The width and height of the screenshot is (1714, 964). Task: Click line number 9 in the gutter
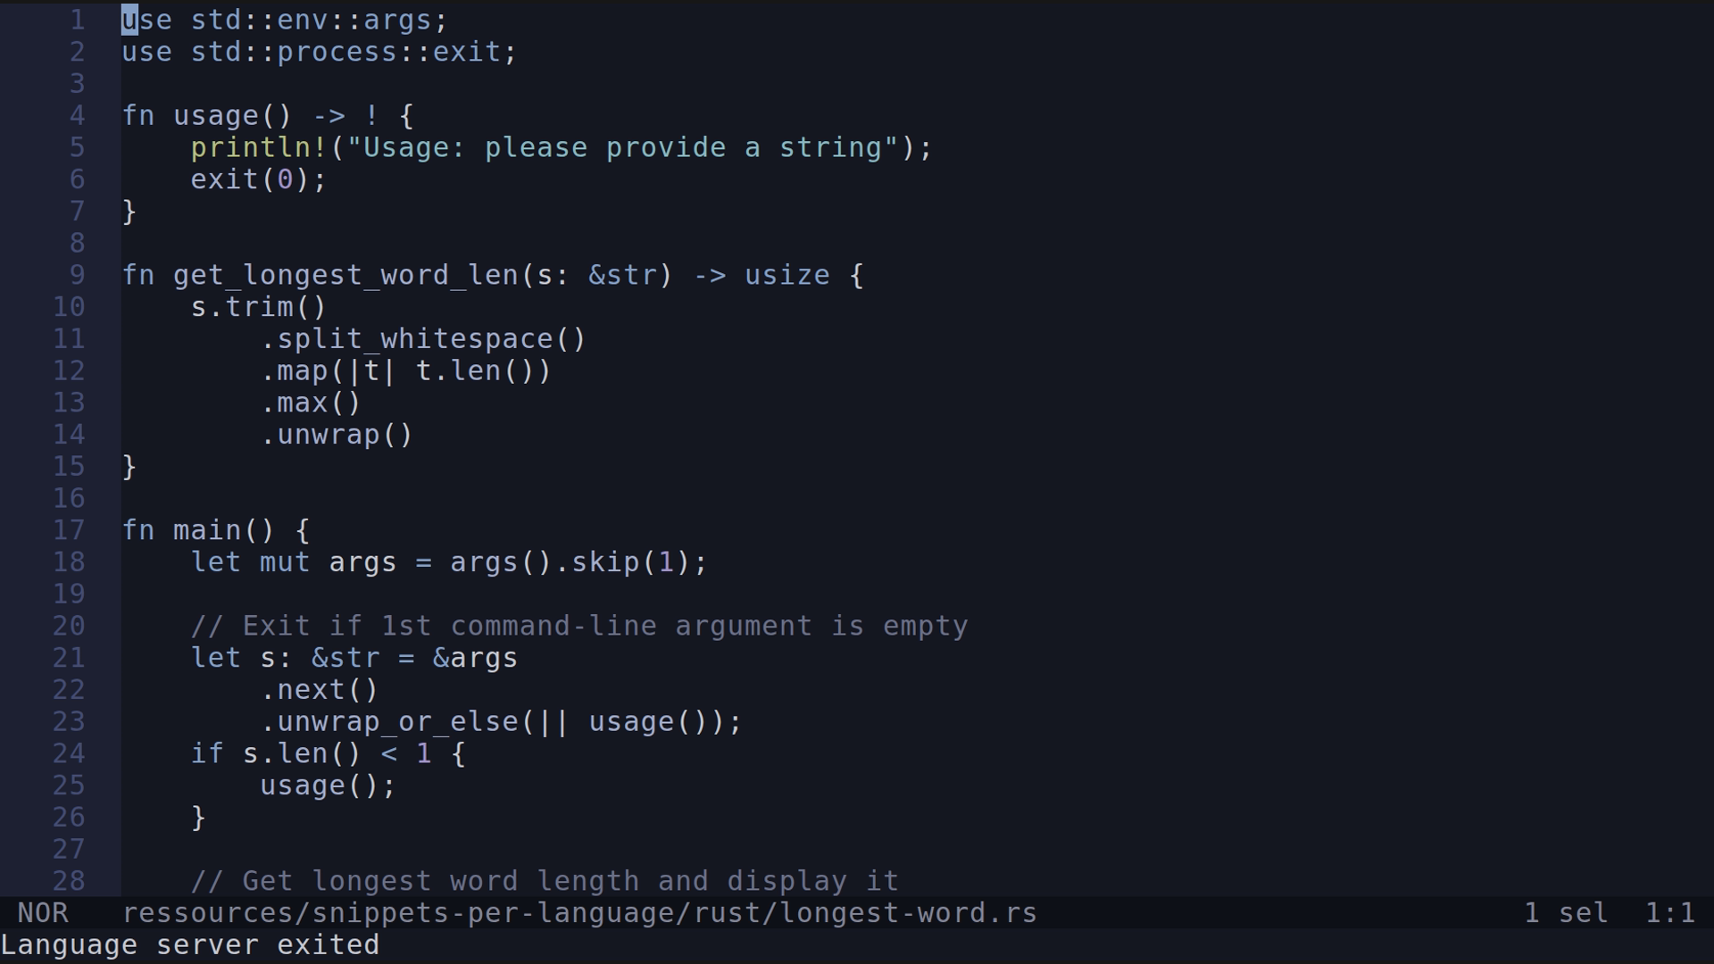(x=77, y=276)
